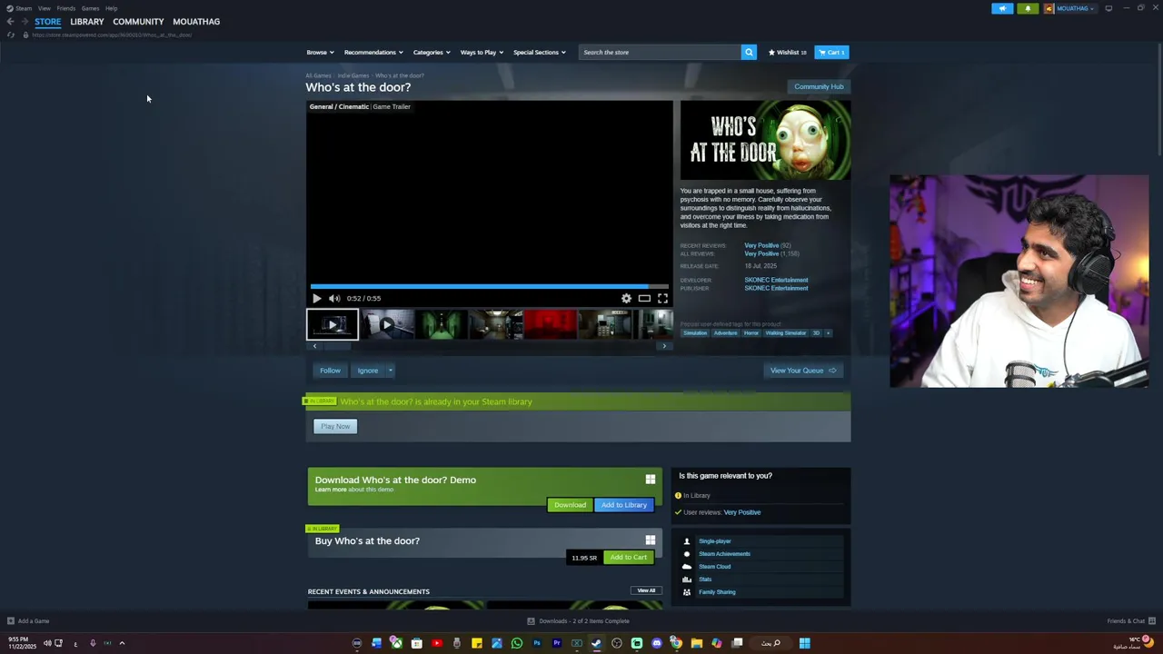Go back with the navigation arrow
Screen dimensions: 1163x654
pyautogui.click(x=10, y=22)
